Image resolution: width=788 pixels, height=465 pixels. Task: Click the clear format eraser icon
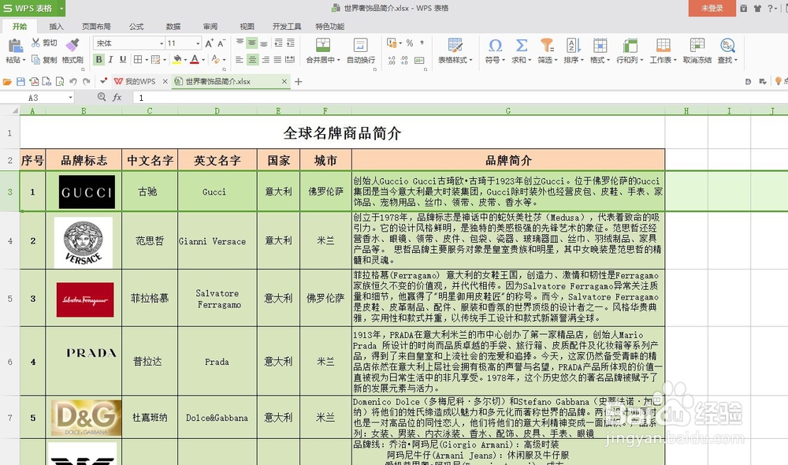(216, 60)
